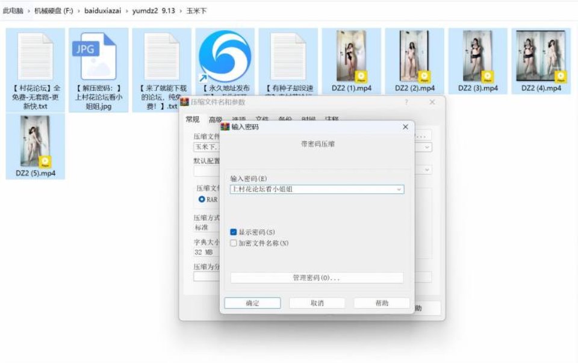Select the RAR format radio button
This screenshot has height=363, width=578.
(202, 199)
